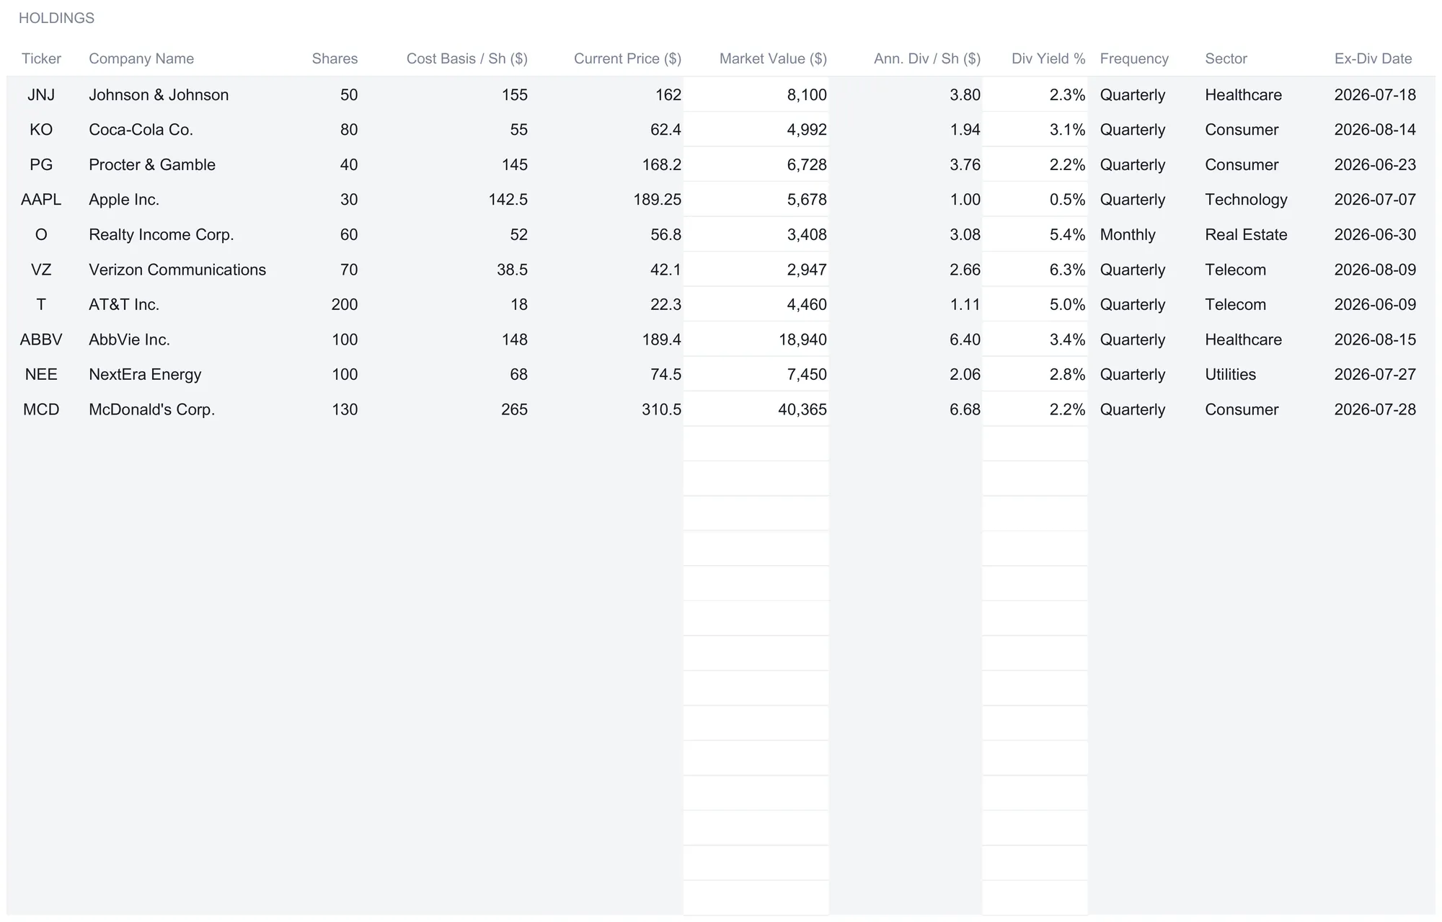Click the HOLDINGS section title
The width and height of the screenshot is (1442, 922).
[56, 18]
